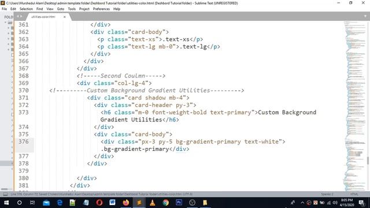The width and height of the screenshot is (370, 208).
Task: Open the Goto menu
Action: [61, 9]
